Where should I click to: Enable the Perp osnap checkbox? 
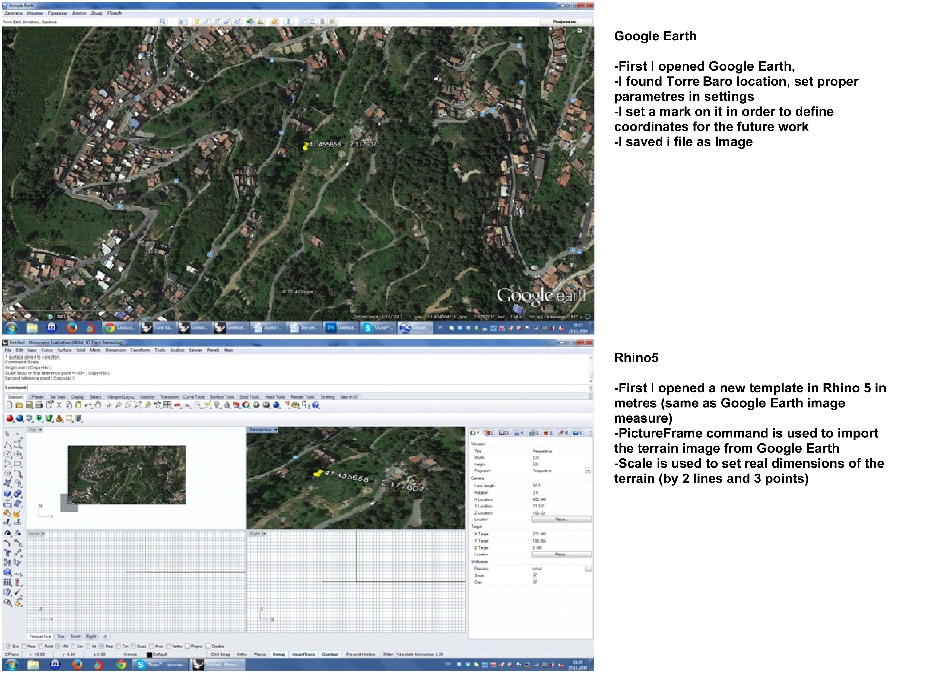pyautogui.click(x=101, y=646)
